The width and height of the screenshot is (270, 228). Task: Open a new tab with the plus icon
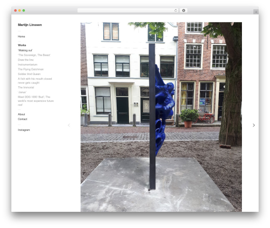tap(256, 12)
